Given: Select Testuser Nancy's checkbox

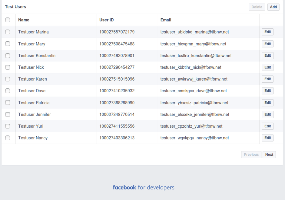Looking at the screenshot, I should 8,138.
